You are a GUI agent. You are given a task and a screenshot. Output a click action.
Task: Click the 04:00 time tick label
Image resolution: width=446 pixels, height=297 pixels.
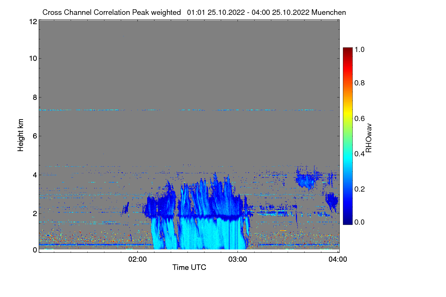point(338,259)
